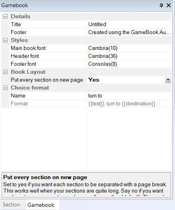Click the Format template value field
This screenshot has height=210, width=175.
click(x=129, y=104)
